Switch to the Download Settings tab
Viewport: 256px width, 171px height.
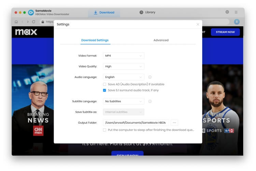point(95,40)
